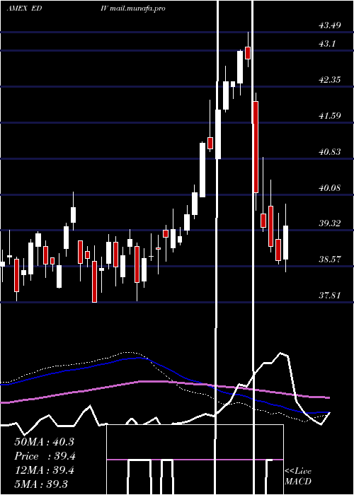The height and width of the screenshot is (495, 354).
Task: Click the 42.35 price level label
Action: click(x=330, y=79)
